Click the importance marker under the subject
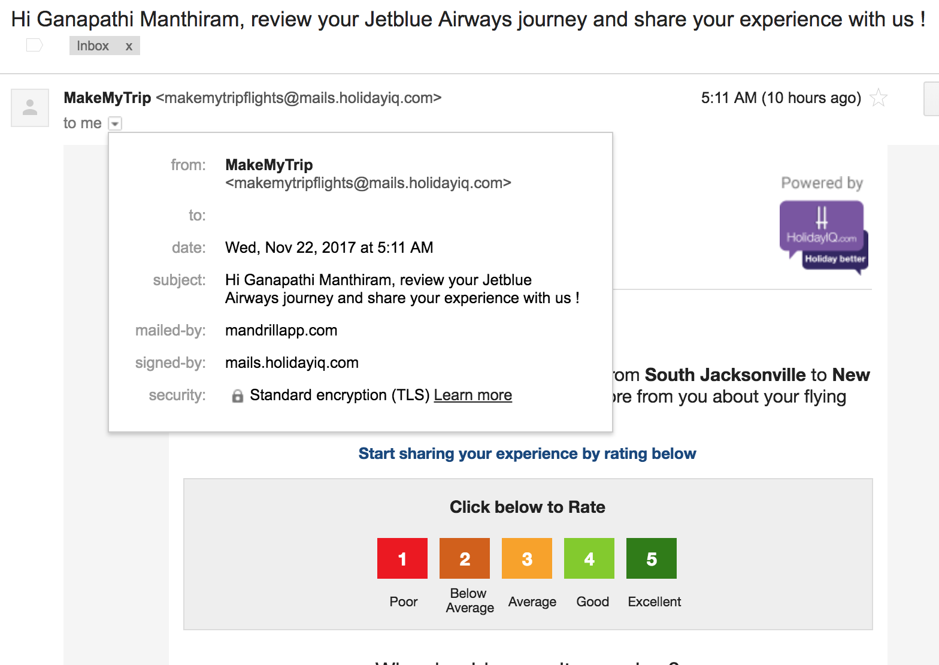939x665 pixels. coord(35,45)
